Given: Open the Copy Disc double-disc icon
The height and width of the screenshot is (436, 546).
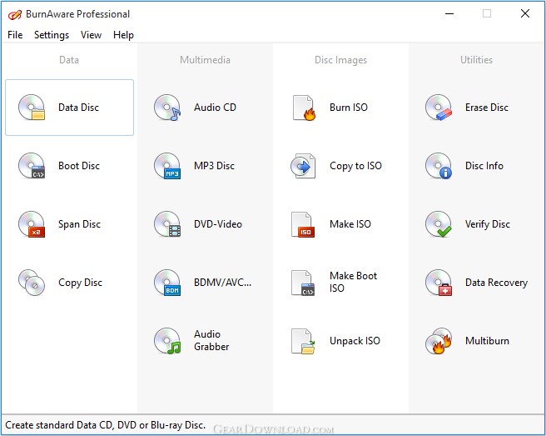Looking at the screenshot, I should point(32,283).
